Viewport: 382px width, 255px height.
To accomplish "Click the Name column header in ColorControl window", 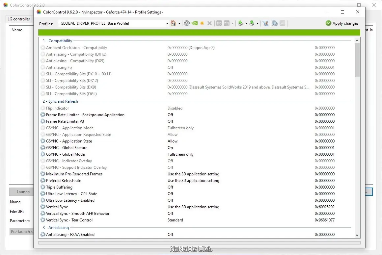I will pos(17,30).
